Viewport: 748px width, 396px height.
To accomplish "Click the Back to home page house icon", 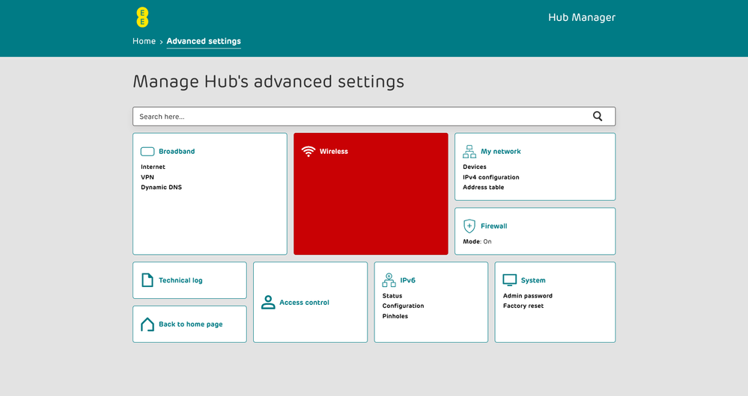I will click(148, 324).
